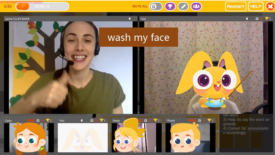
Task: Click red mute indicator on Frank's tile
Action: (x=192, y=120)
